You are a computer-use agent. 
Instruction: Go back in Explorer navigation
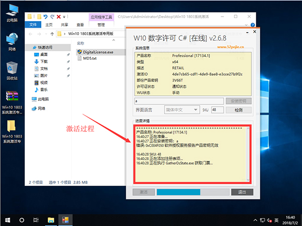click(30, 34)
